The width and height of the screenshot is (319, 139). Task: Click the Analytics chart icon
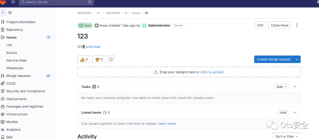click(x=3, y=130)
